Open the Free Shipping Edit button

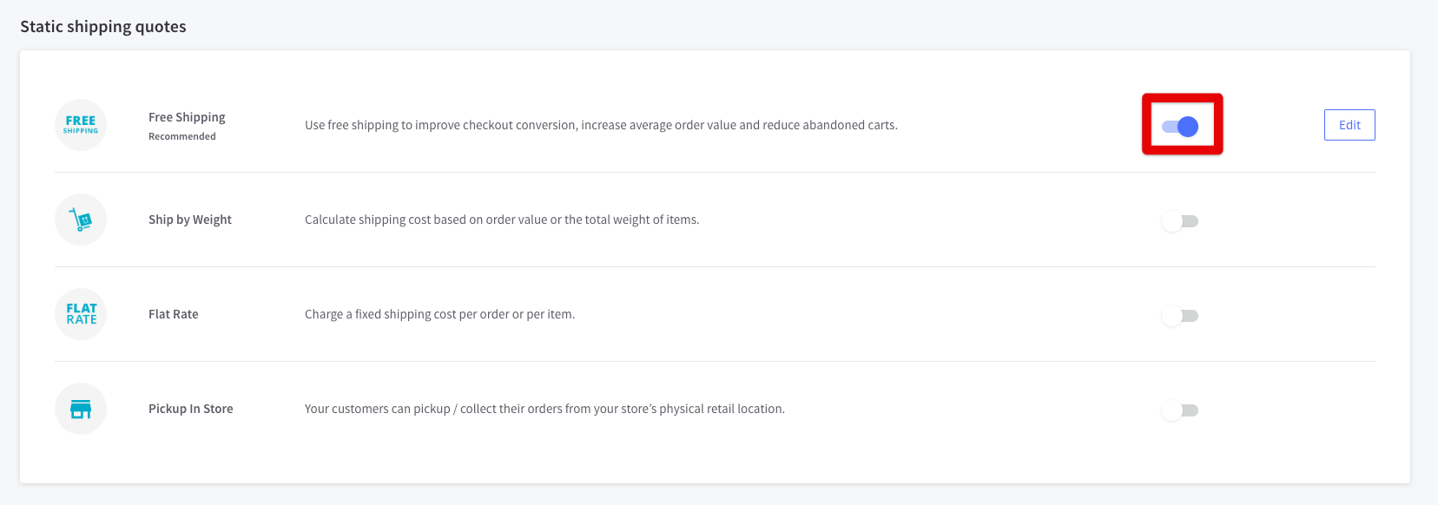pyautogui.click(x=1349, y=125)
